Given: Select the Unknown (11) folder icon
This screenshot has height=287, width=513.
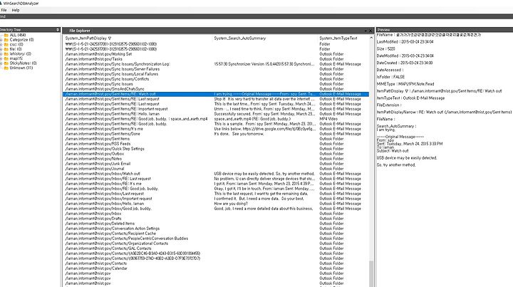Looking at the screenshot, I should [6, 68].
